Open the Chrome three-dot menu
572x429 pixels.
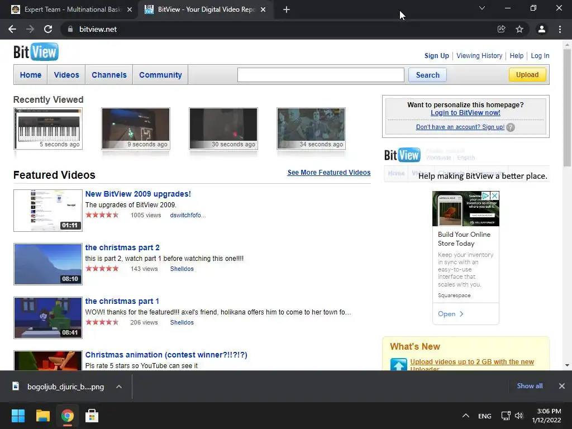(x=560, y=29)
